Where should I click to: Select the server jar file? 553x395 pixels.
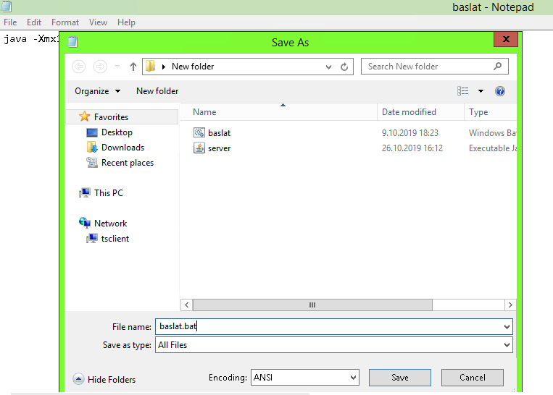[x=219, y=148]
